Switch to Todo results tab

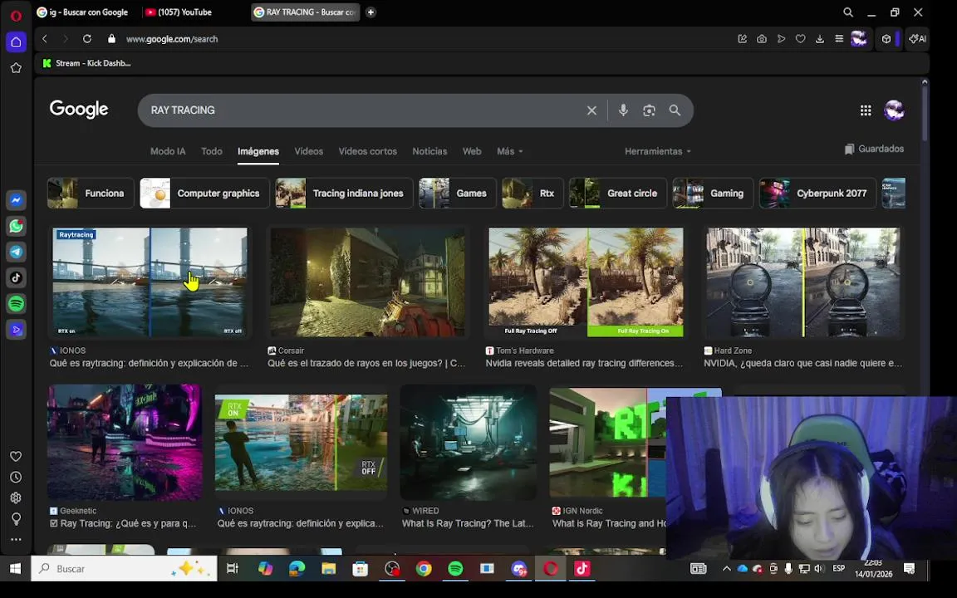coord(212,151)
